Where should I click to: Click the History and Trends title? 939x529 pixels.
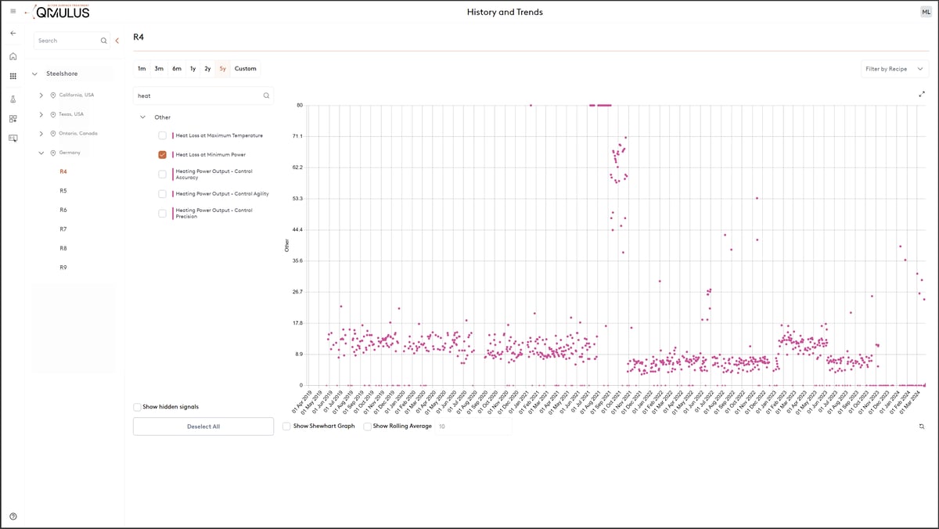pyautogui.click(x=505, y=12)
